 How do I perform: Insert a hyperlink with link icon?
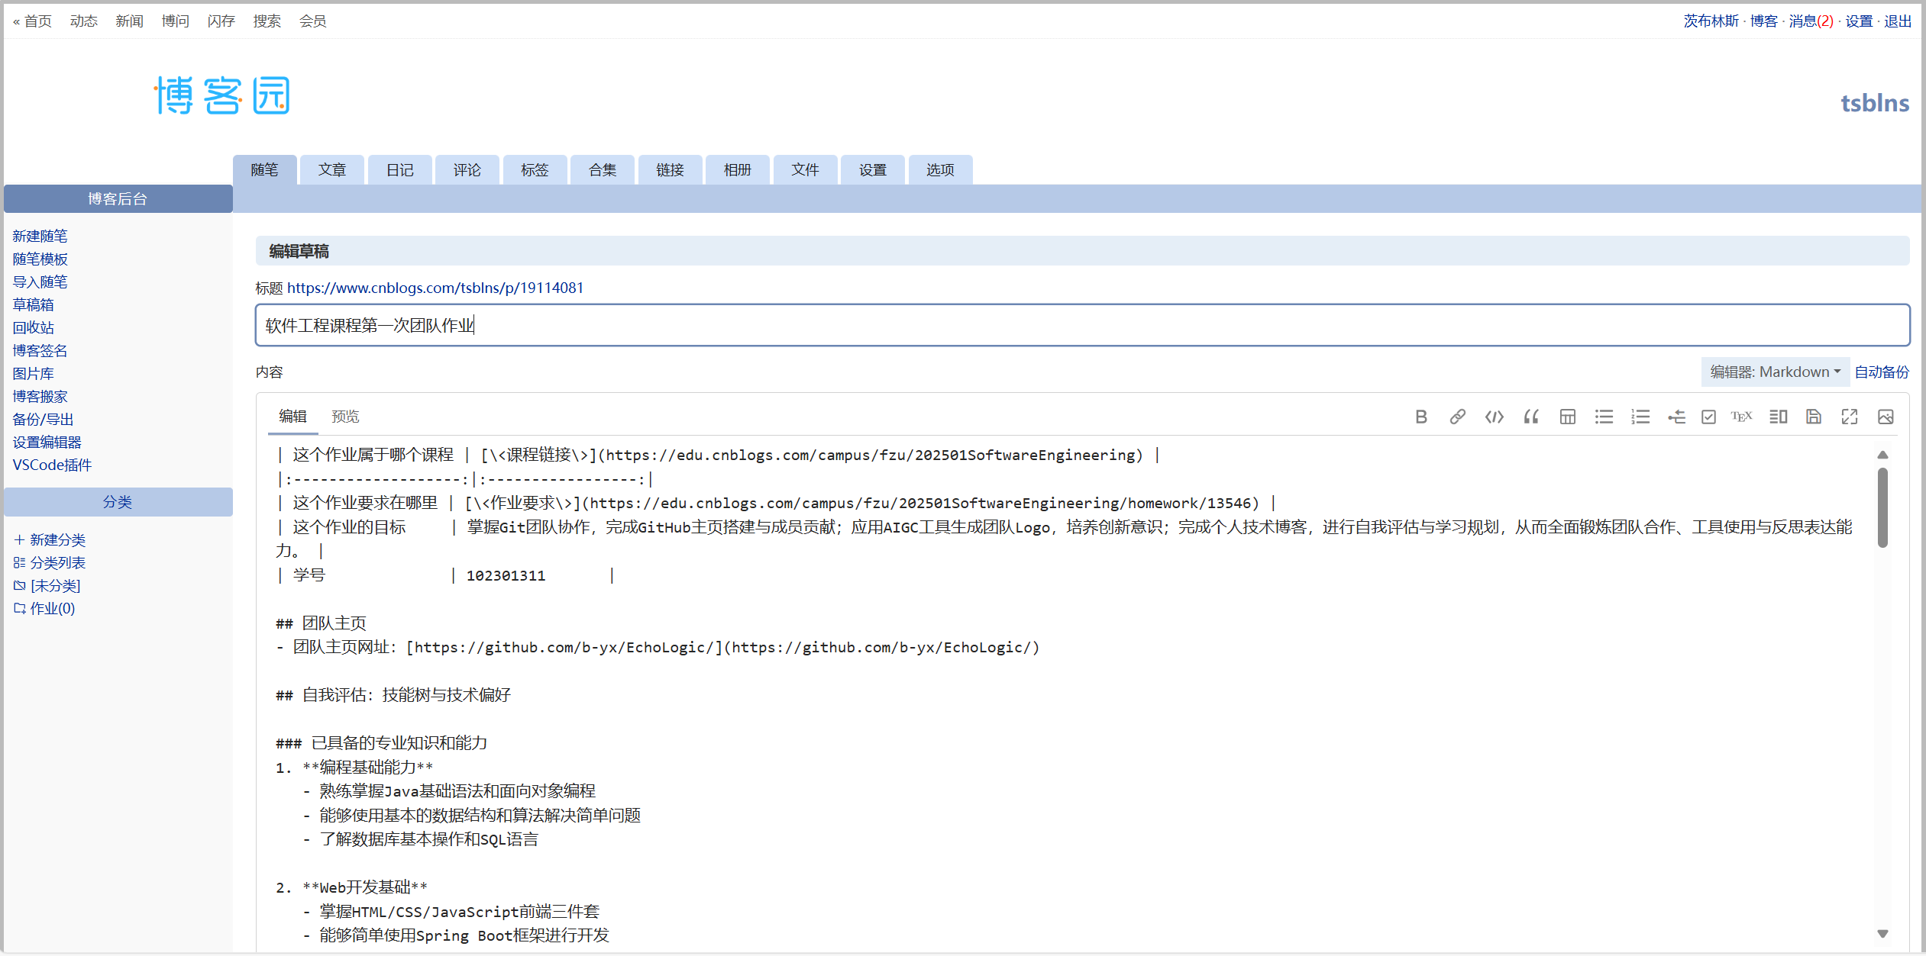pyautogui.click(x=1457, y=417)
